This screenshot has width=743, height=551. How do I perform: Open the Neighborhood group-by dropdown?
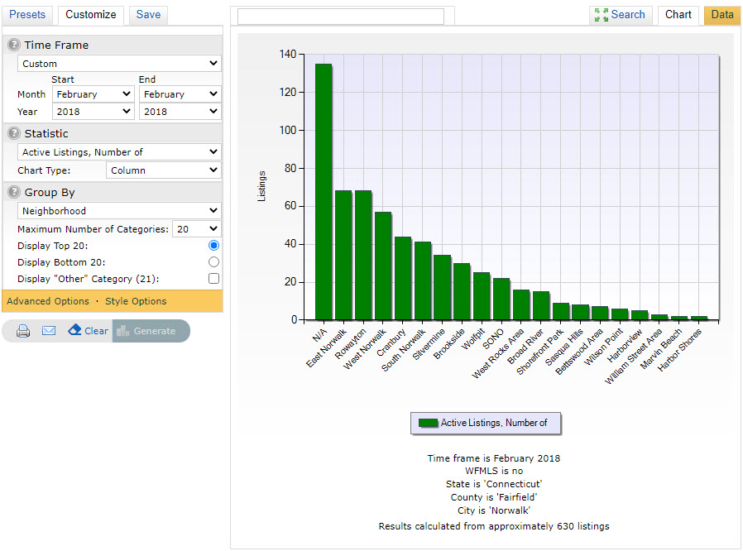click(119, 211)
